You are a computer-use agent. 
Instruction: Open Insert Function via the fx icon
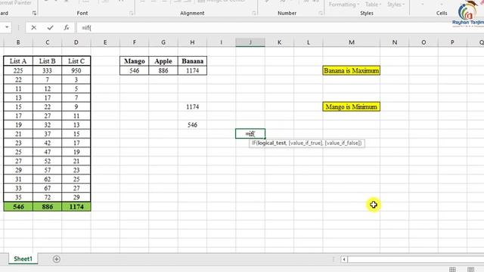[67, 28]
